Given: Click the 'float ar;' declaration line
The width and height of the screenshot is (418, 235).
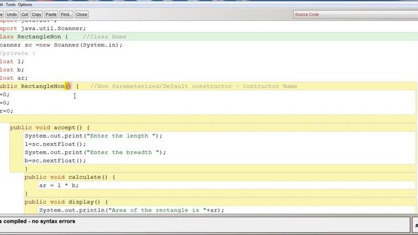Looking at the screenshot, I should [14, 78].
